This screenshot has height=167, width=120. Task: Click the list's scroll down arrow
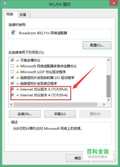click(108, 100)
